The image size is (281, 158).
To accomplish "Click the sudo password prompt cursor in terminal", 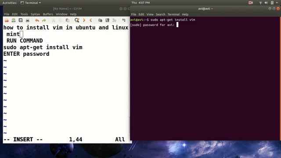I will tap(177, 25).
